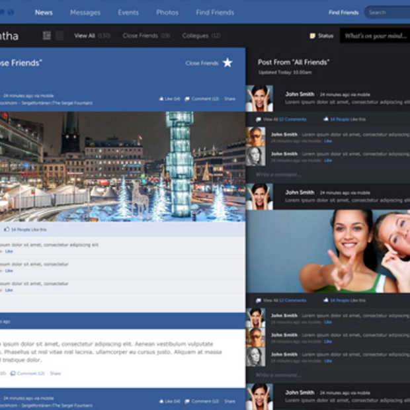Open Comment (12) above the Stockholm photo

(x=202, y=99)
